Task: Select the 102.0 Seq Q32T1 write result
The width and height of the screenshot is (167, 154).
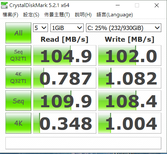Action: pos(130,55)
